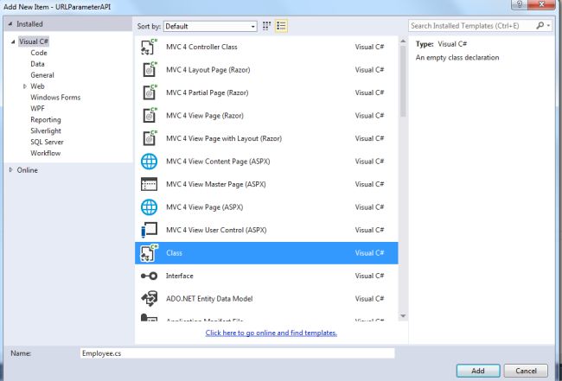This screenshot has width=562, height=381.
Task: Select Visual C# in the tree
Action: (x=34, y=41)
